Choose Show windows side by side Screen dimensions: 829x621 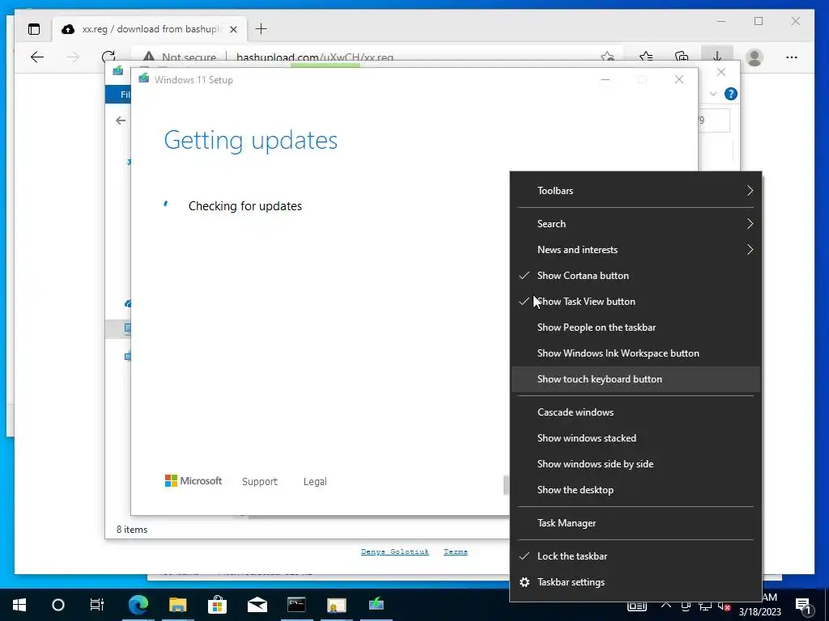636,464
